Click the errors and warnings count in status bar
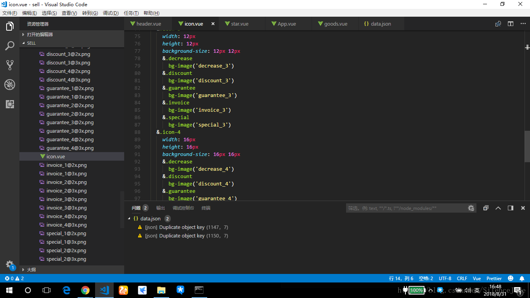 pyautogui.click(x=14, y=279)
